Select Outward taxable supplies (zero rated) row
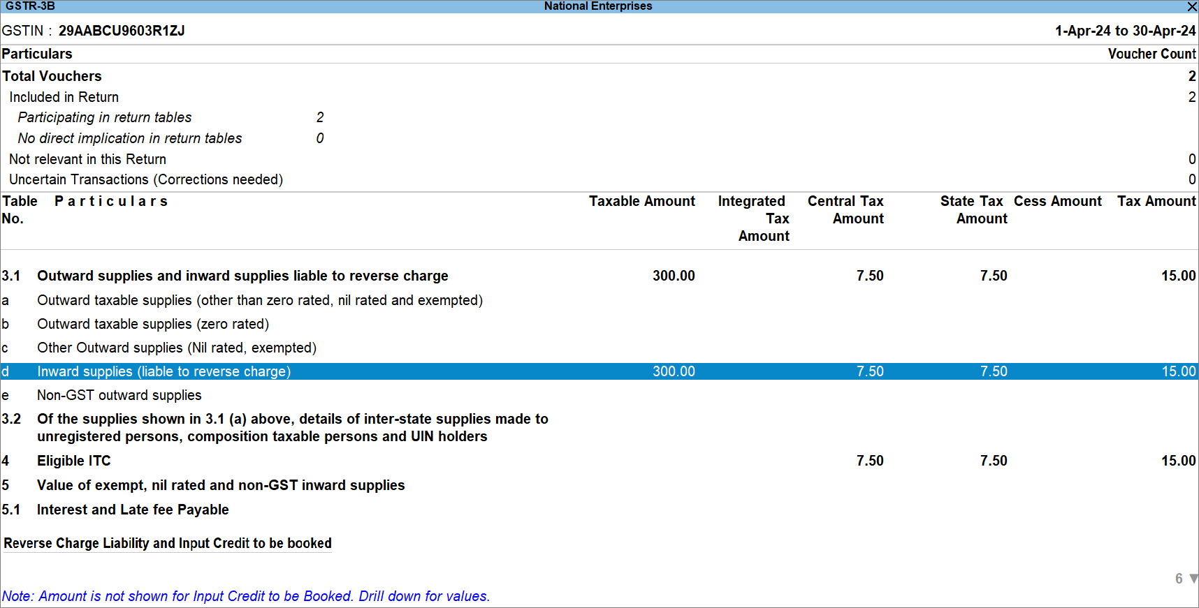This screenshot has height=608, width=1199. (153, 324)
